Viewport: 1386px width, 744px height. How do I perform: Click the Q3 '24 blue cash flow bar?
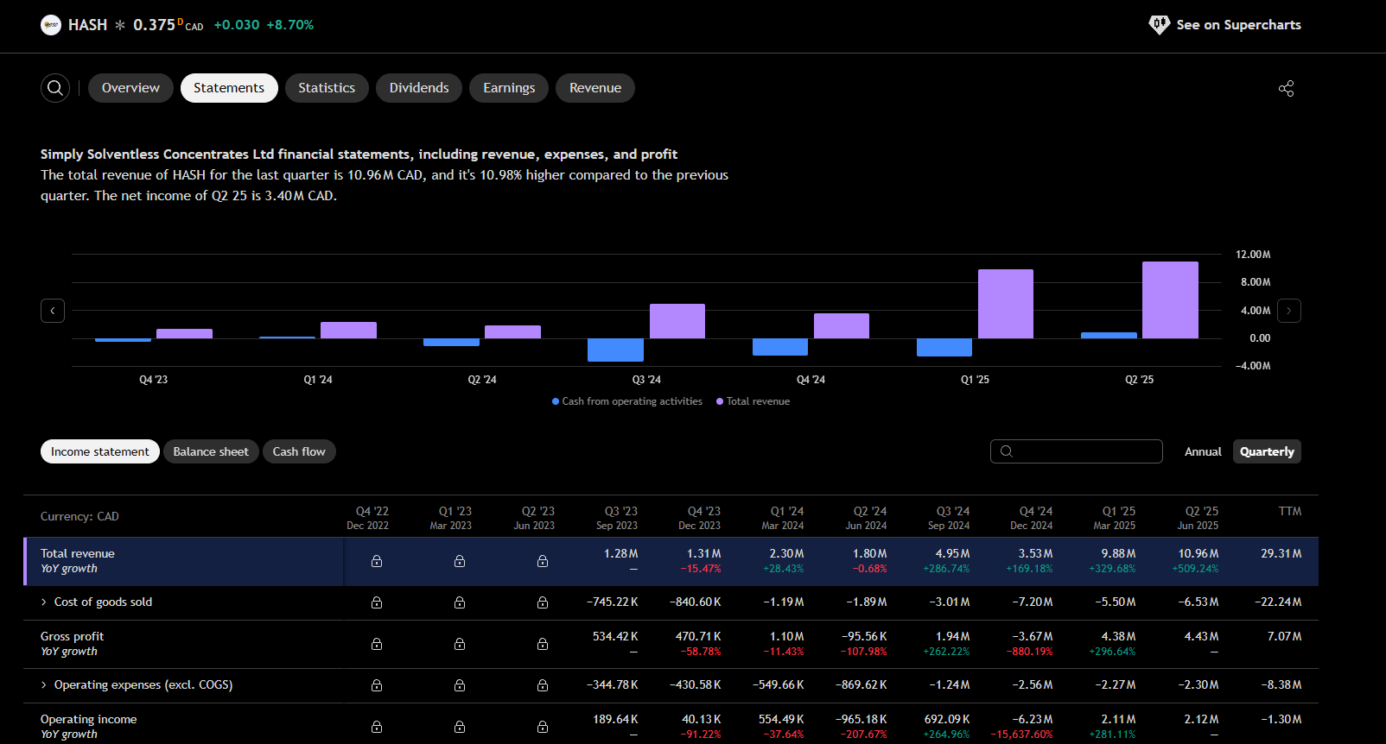pyautogui.click(x=615, y=350)
